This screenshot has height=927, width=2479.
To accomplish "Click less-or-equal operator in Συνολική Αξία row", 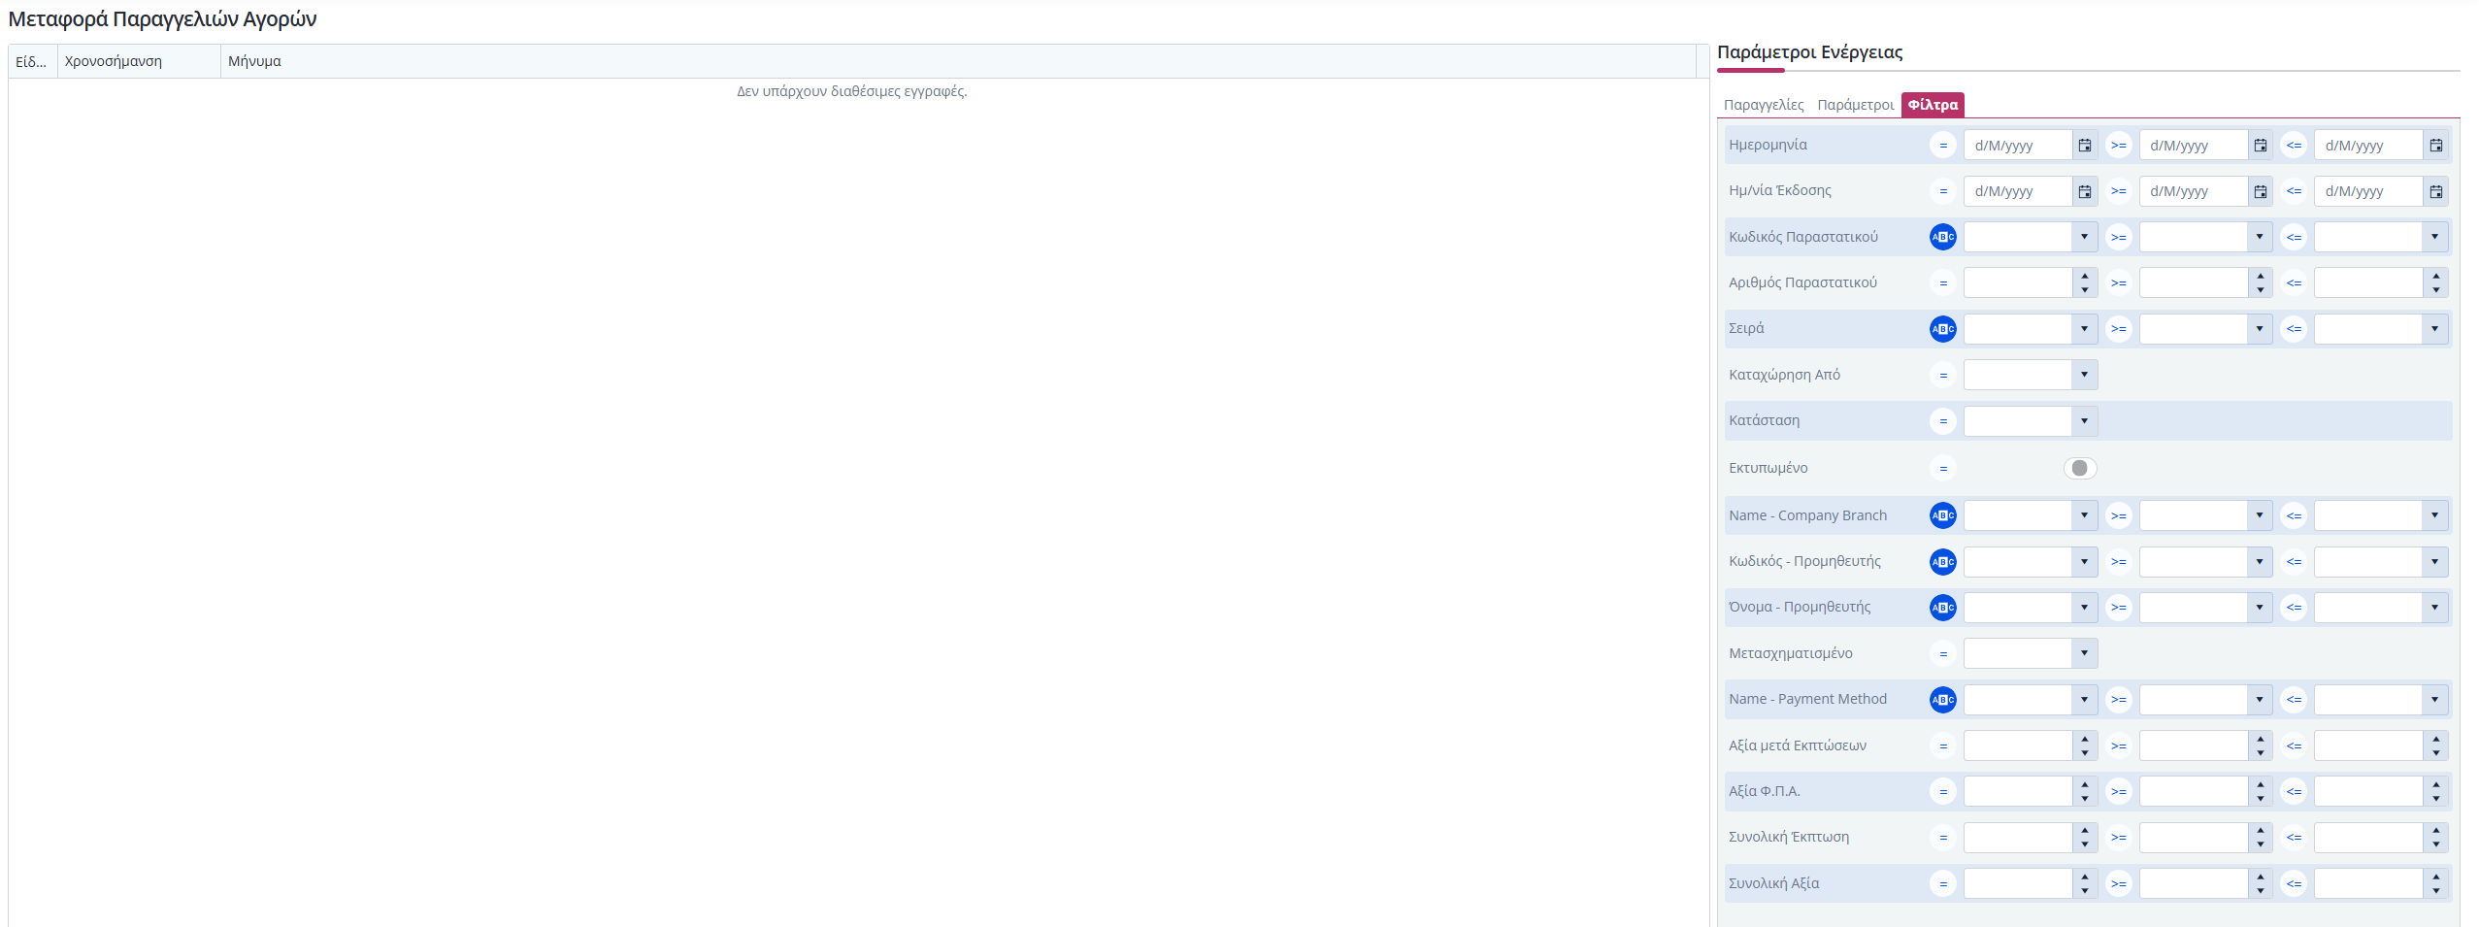I will click(2294, 883).
